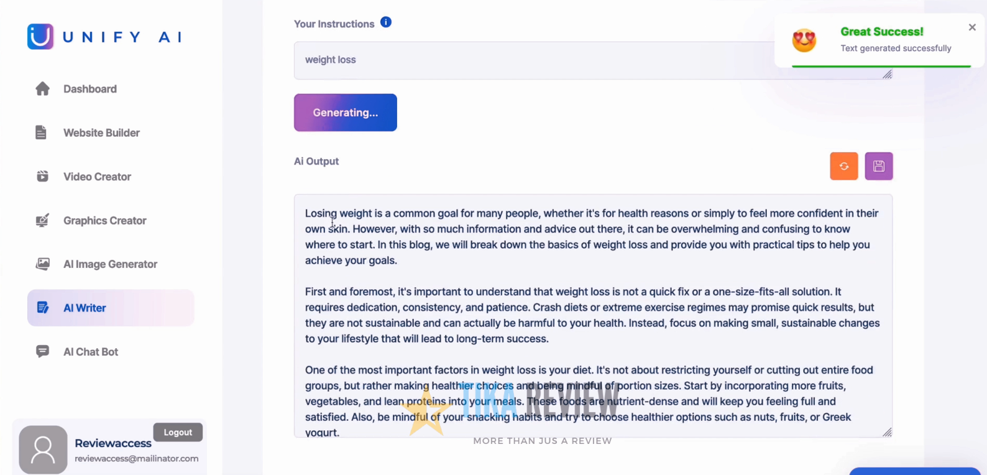Click the Website Builder document icon
987x475 pixels.
pyautogui.click(x=41, y=132)
